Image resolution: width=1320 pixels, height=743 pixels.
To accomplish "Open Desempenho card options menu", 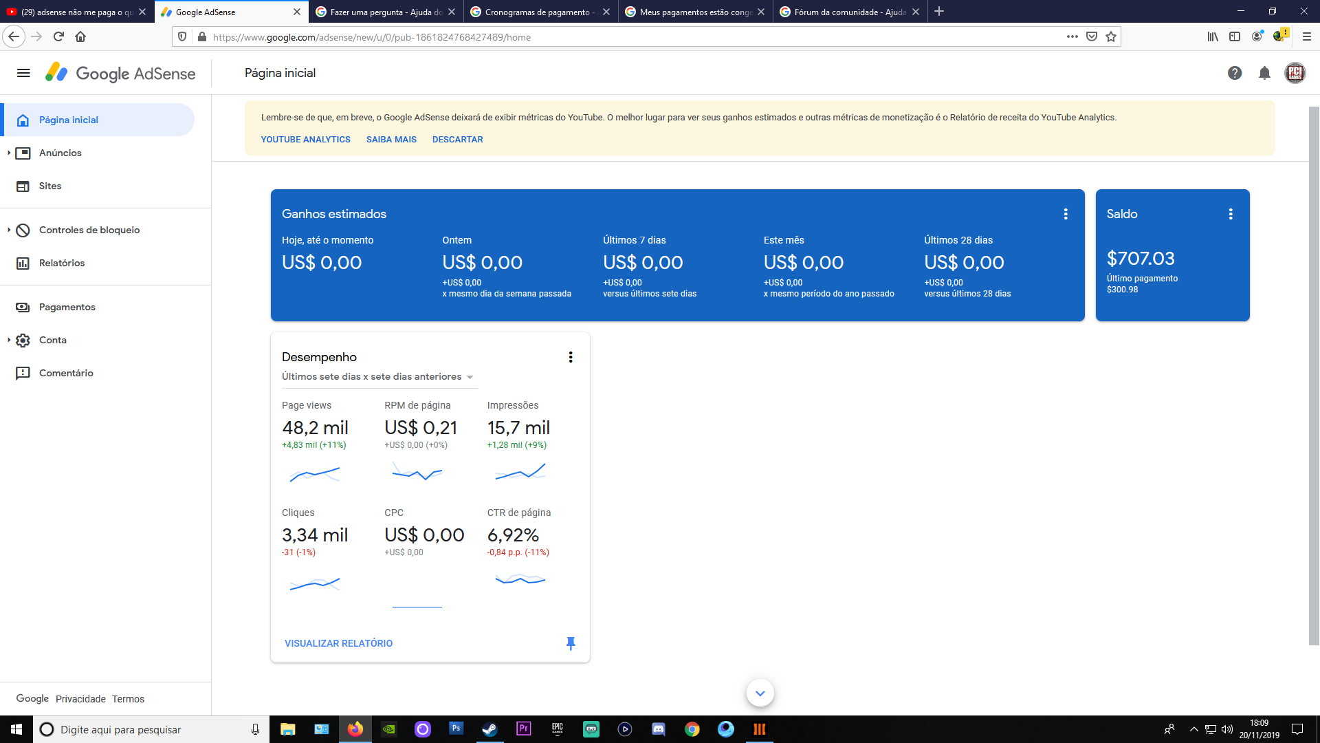I will tap(571, 357).
